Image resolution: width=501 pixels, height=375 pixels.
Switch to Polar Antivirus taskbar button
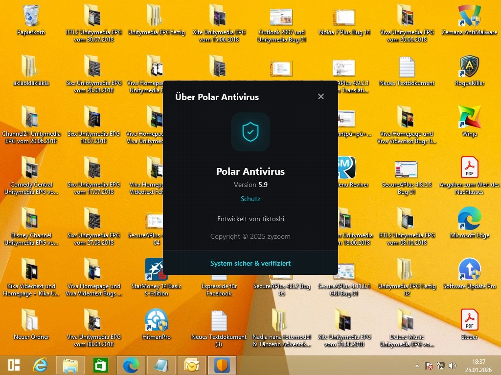pos(222,365)
